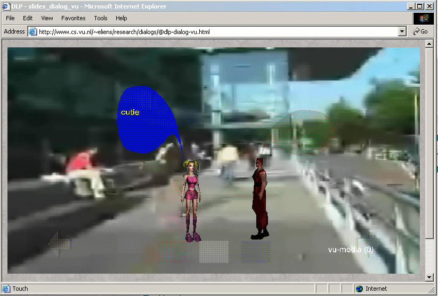Click the right yellow arrow in scene

[368, 242]
